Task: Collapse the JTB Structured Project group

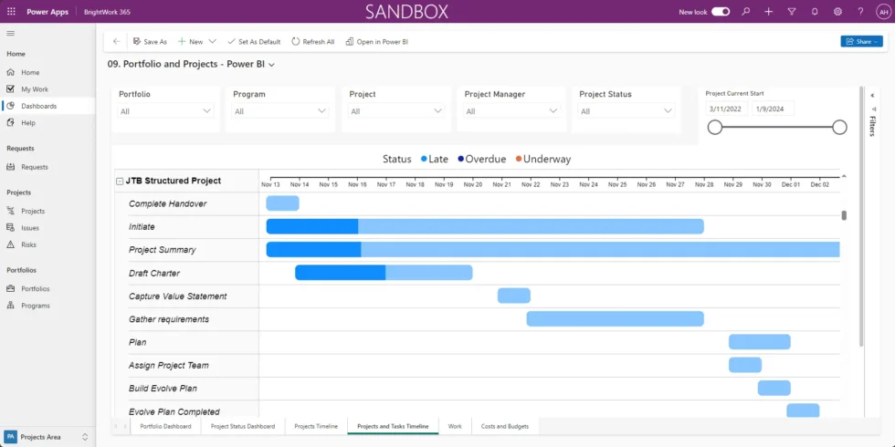Action: point(120,181)
